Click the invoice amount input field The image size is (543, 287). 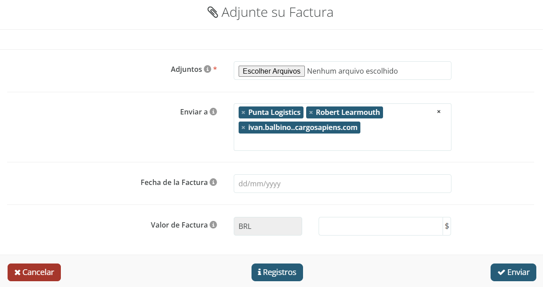click(x=380, y=226)
